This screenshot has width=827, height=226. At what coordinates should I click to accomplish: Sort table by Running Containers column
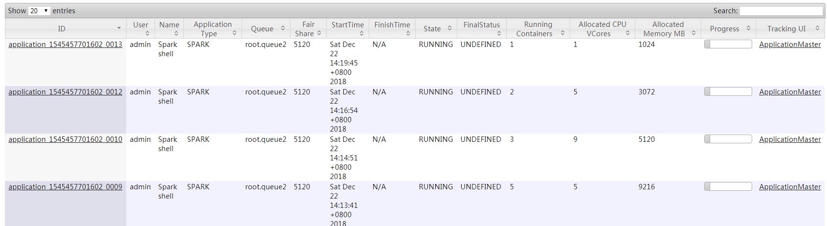click(x=538, y=29)
